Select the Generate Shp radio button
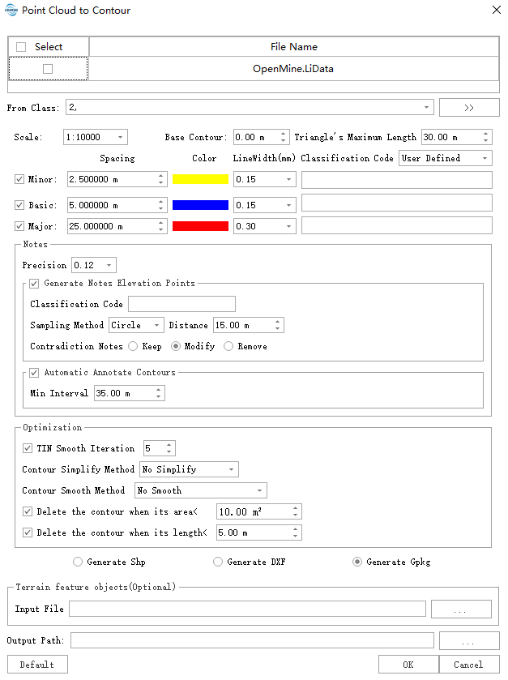 (x=78, y=562)
